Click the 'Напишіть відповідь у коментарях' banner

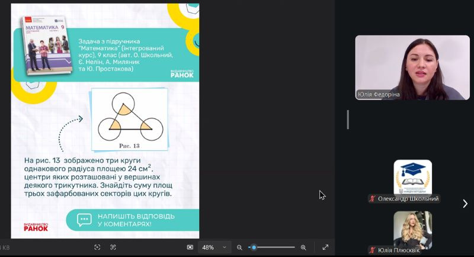132,220
